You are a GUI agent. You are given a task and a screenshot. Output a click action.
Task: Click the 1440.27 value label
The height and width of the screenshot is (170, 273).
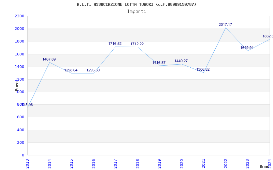click(181, 61)
